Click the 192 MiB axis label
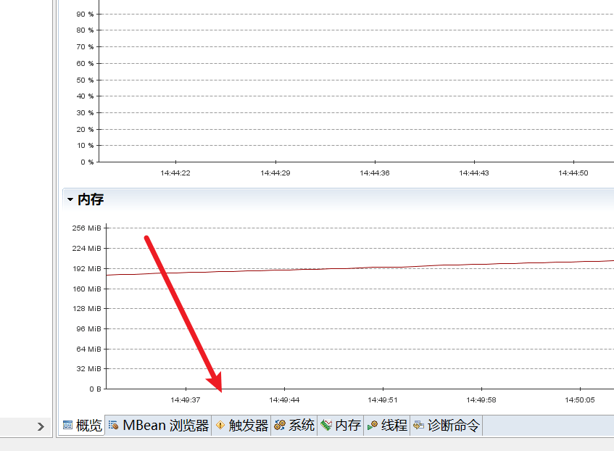 (88, 268)
